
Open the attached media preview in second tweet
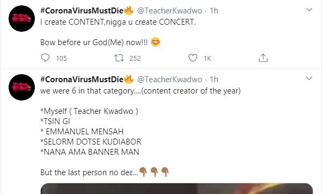point(177,189)
